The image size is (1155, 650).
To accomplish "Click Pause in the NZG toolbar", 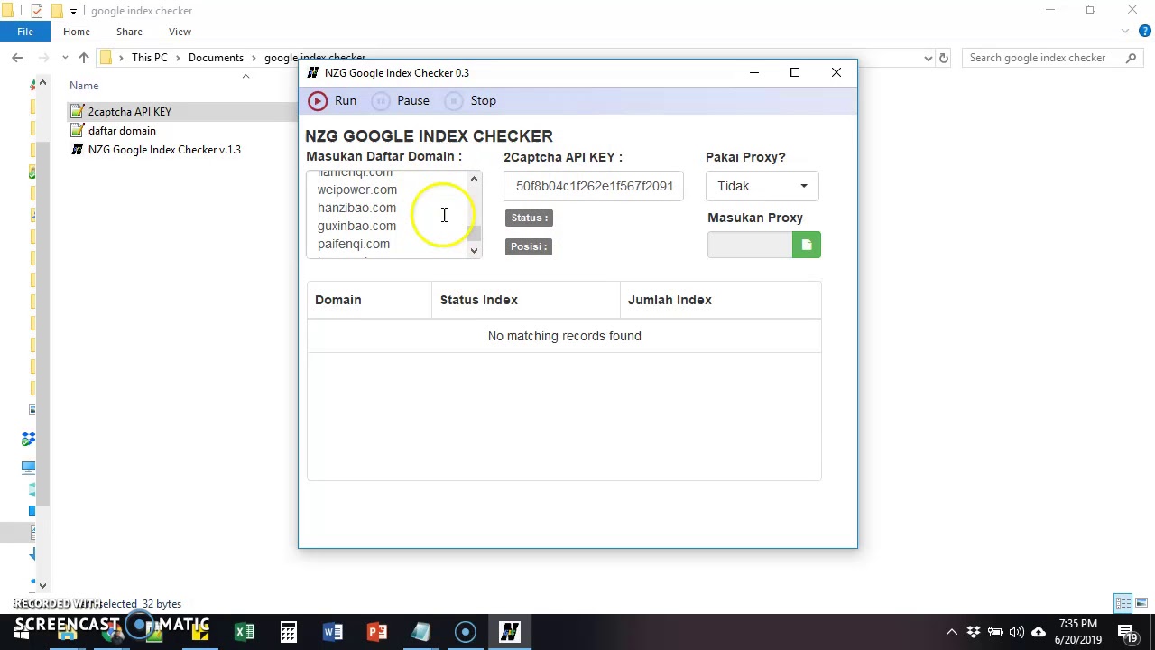I will point(401,100).
